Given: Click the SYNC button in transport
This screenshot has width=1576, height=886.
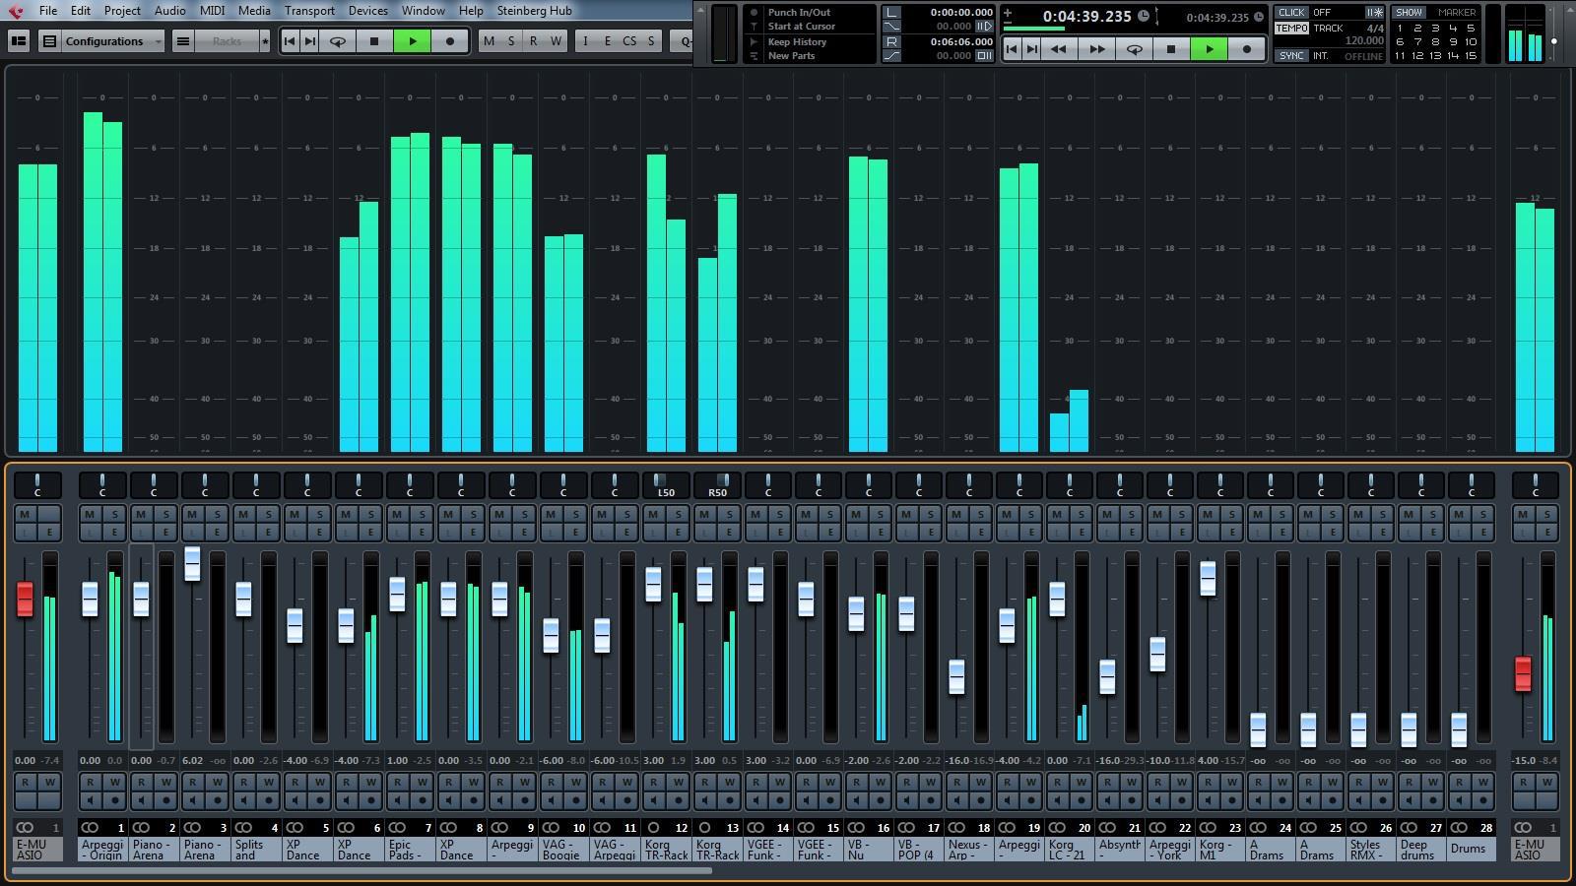Looking at the screenshot, I should (x=1291, y=56).
